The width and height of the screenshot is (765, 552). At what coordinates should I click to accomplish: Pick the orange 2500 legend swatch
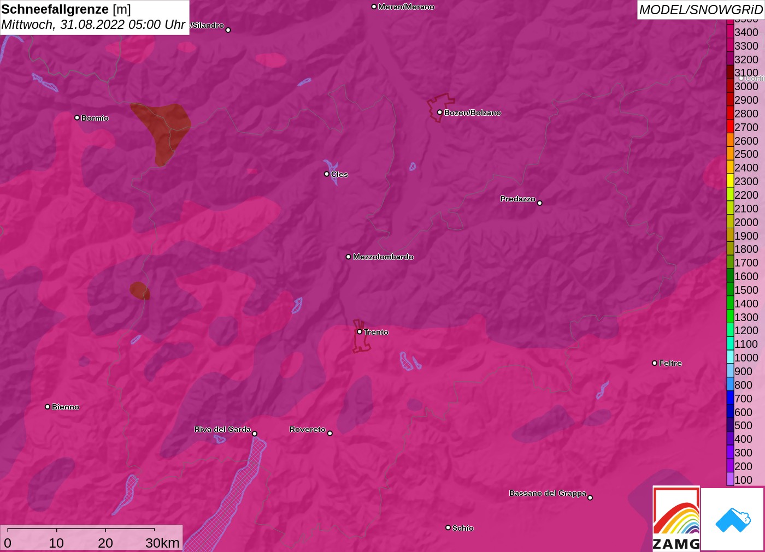pyautogui.click(x=730, y=154)
